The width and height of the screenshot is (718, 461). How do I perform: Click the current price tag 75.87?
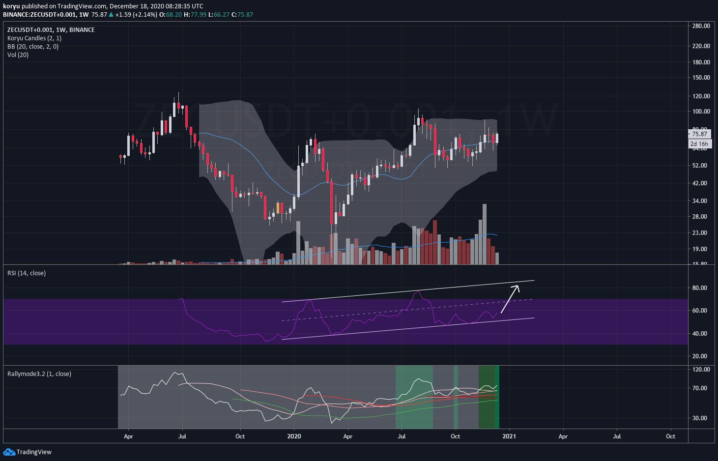tap(699, 134)
